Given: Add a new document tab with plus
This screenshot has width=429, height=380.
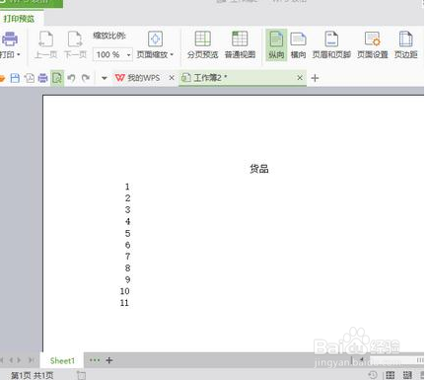Looking at the screenshot, I should pos(315,78).
